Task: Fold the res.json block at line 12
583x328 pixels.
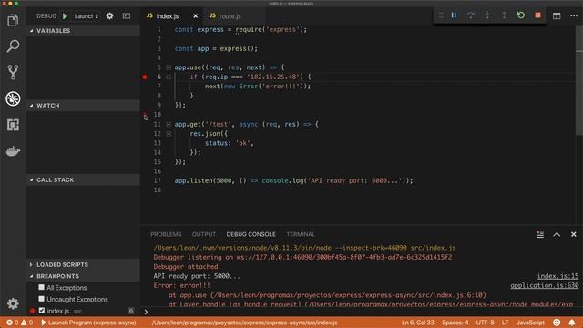Action: click(x=169, y=134)
